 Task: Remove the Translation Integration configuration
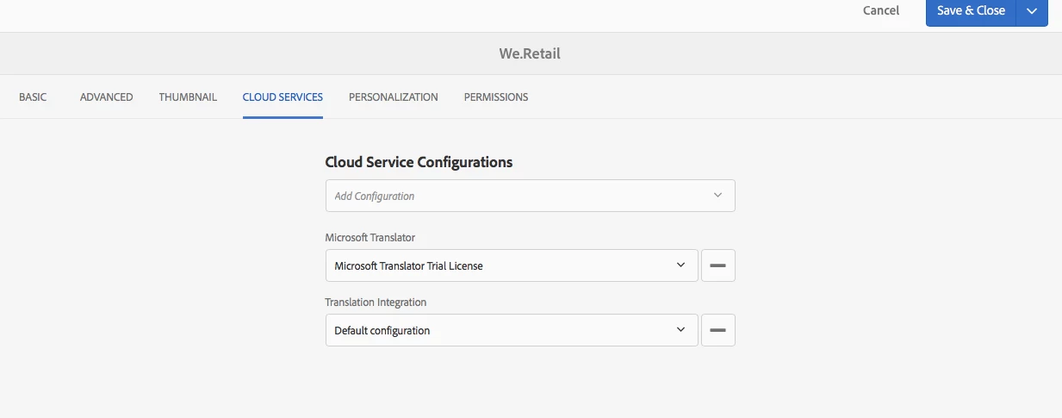[x=718, y=330]
